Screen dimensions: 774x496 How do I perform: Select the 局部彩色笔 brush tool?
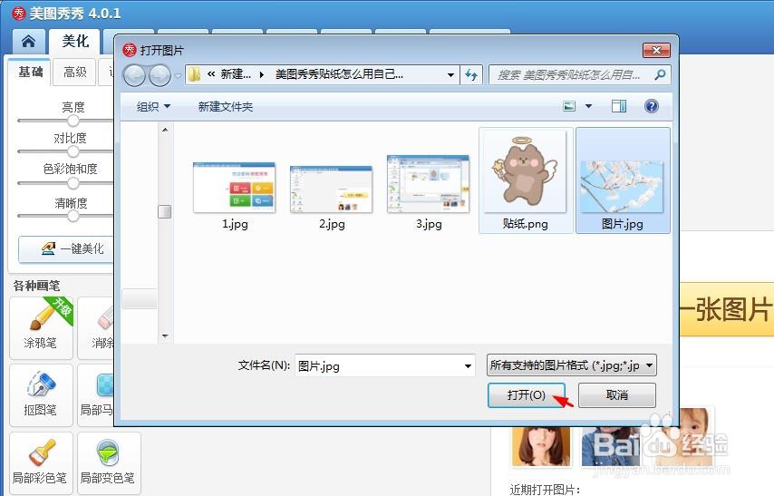pyautogui.click(x=41, y=462)
